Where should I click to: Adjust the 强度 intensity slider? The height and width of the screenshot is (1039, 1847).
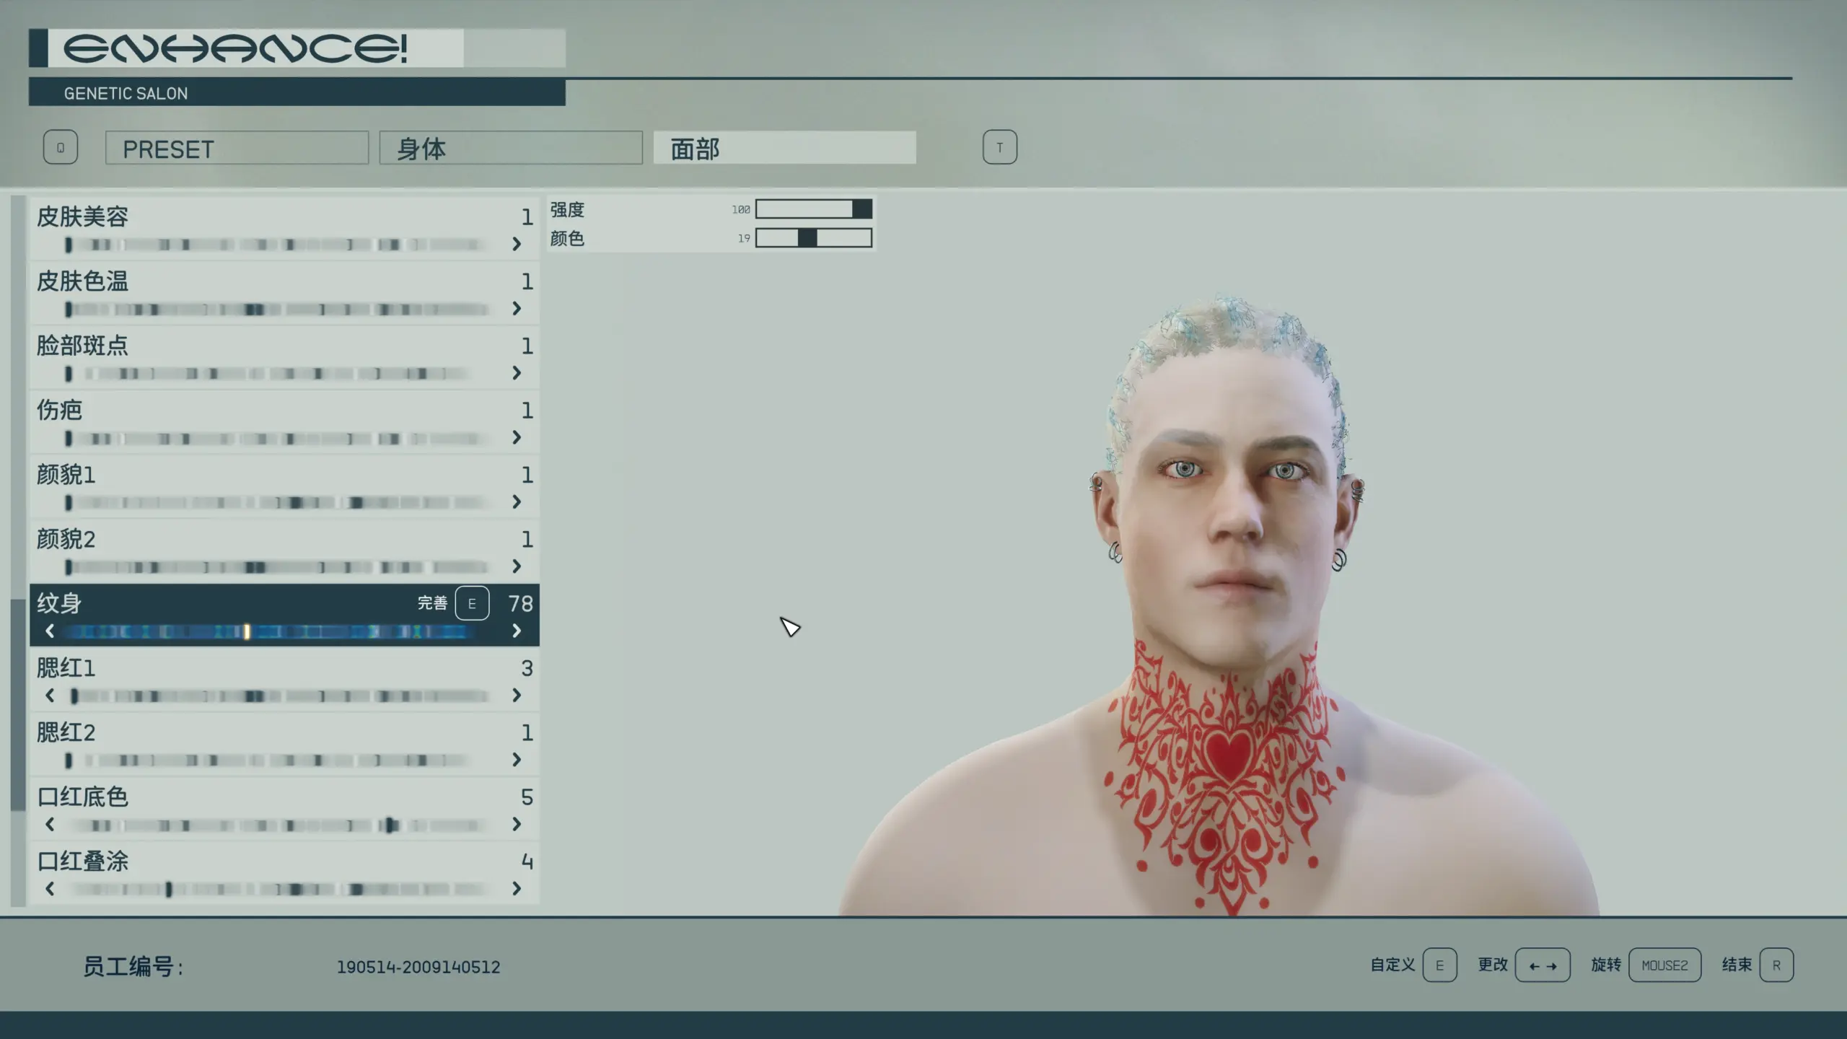(813, 209)
